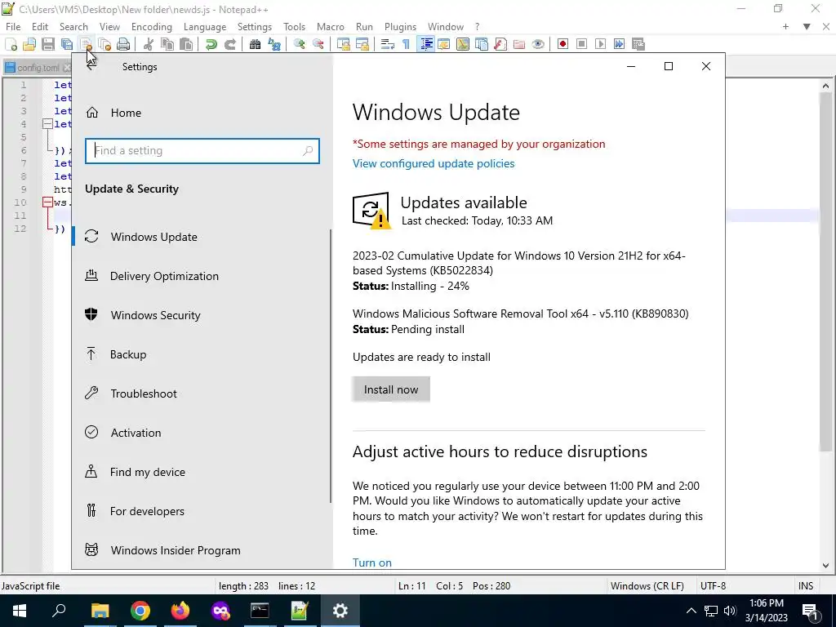Click the Windows (CR LF) line-ending status entry

pyautogui.click(x=647, y=586)
